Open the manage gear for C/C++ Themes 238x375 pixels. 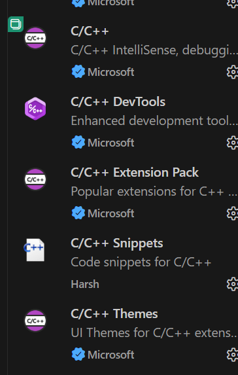pyautogui.click(x=232, y=355)
